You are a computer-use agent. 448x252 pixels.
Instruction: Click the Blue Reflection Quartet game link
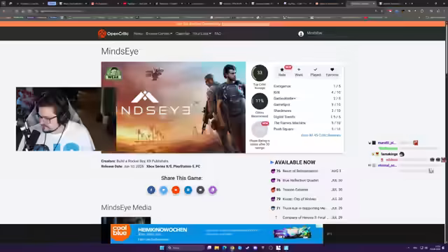coord(300,181)
